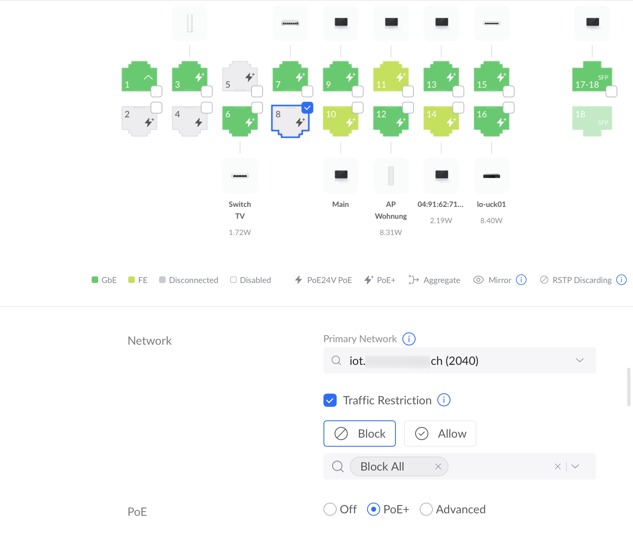Remove the Block All tag

click(438, 466)
